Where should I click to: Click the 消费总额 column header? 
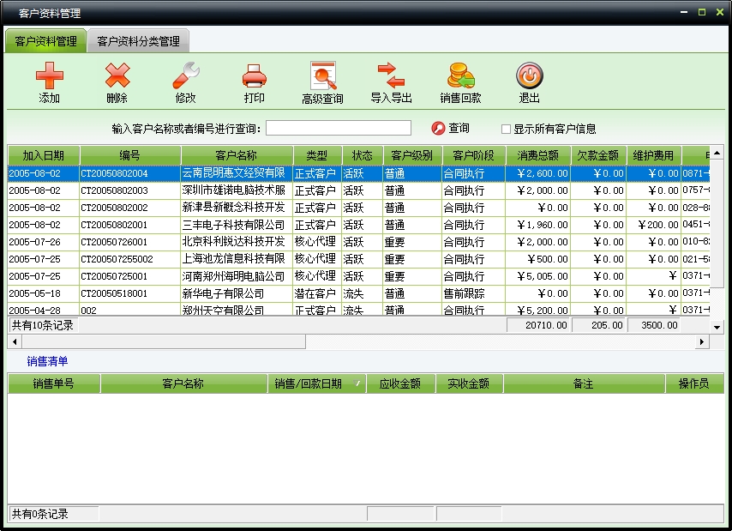coord(537,155)
